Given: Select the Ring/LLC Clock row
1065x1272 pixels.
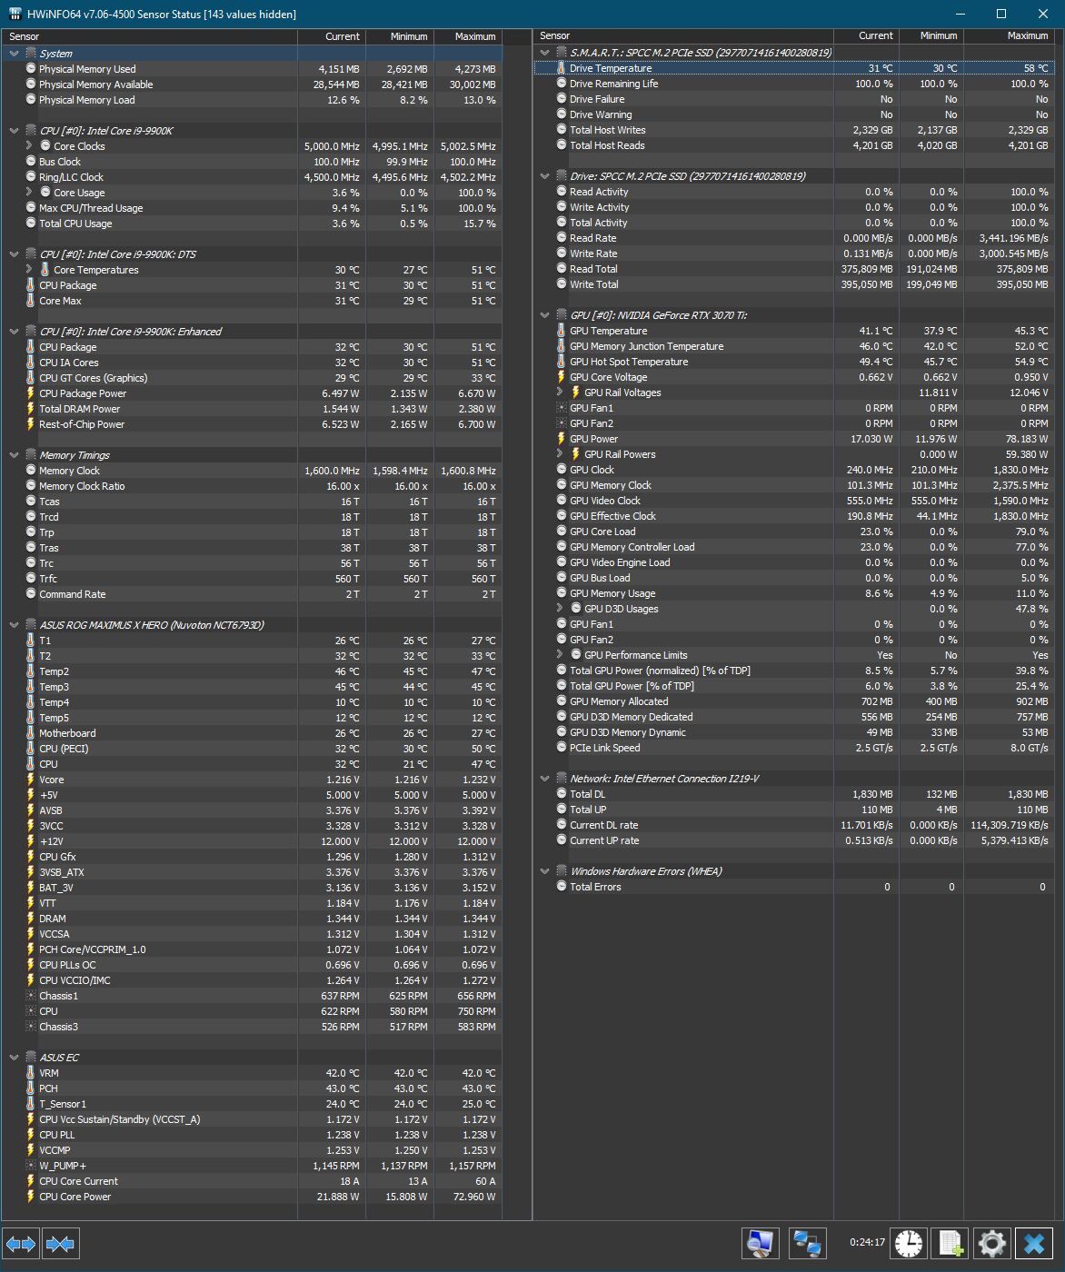Looking at the screenshot, I should click(x=252, y=177).
